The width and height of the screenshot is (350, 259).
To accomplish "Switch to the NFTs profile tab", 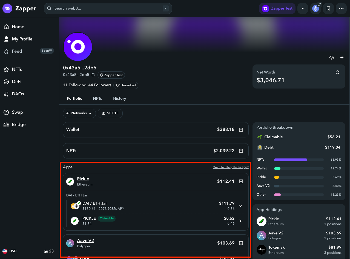I will [97, 99].
